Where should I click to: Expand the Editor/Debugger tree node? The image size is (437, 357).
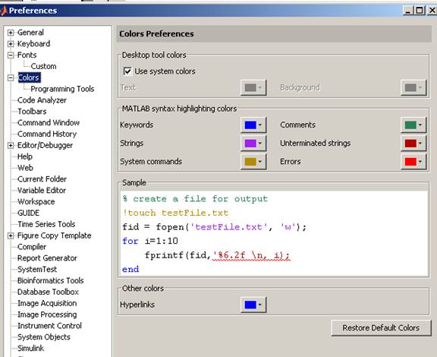click(x=11, y=145)
